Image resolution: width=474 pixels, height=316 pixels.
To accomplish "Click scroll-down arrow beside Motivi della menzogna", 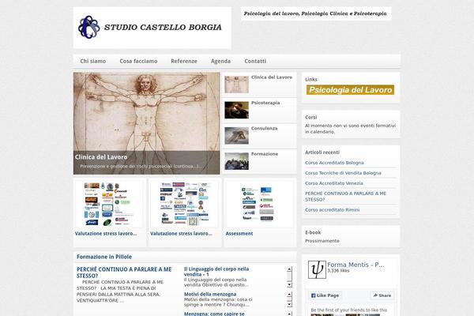I will (x=289, y=304).
